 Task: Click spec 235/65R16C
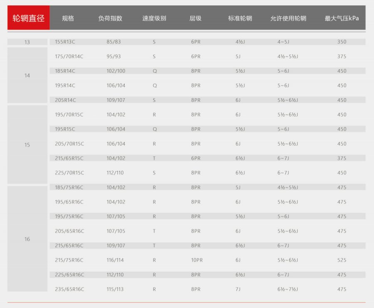(x=69, y=289)
